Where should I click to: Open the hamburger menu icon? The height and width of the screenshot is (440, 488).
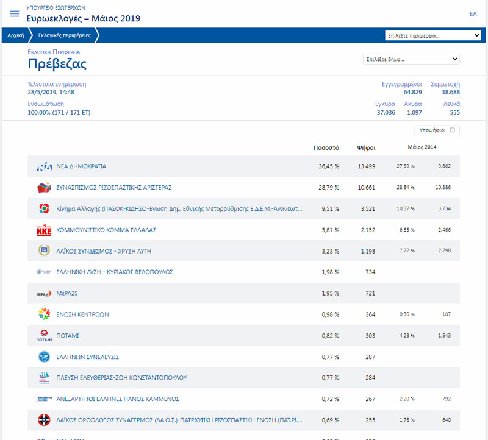pos(15,14)
